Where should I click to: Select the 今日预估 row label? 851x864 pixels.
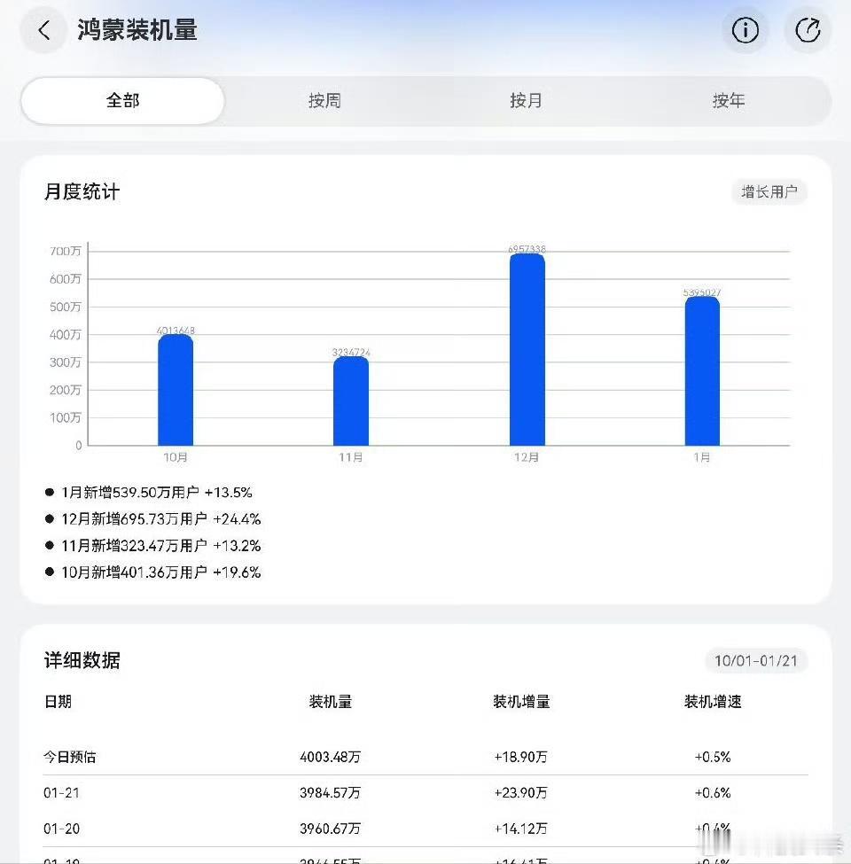69,757
